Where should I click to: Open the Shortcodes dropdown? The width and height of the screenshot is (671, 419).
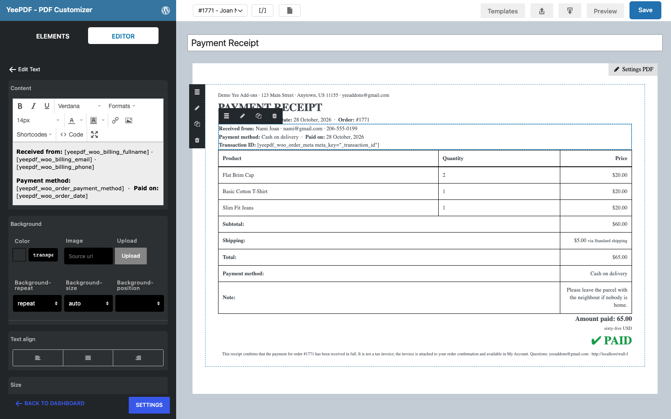tap(34, 134)
